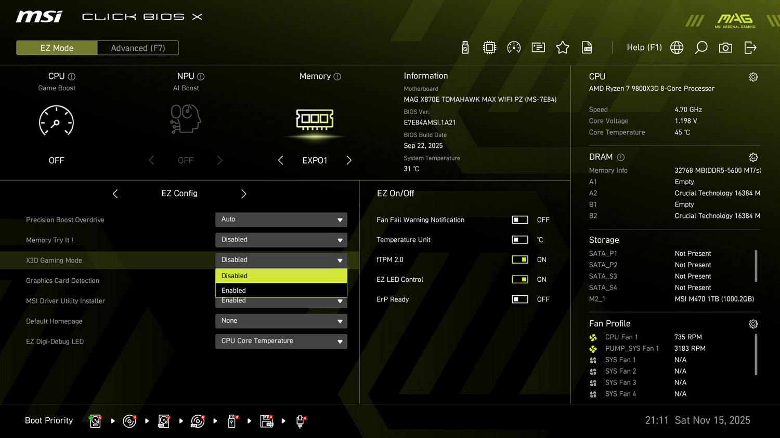The width and height of the screenshot is (780, 438).
Task: Select the hard drive in Boot Priority
Action: [x=95, y=421]
